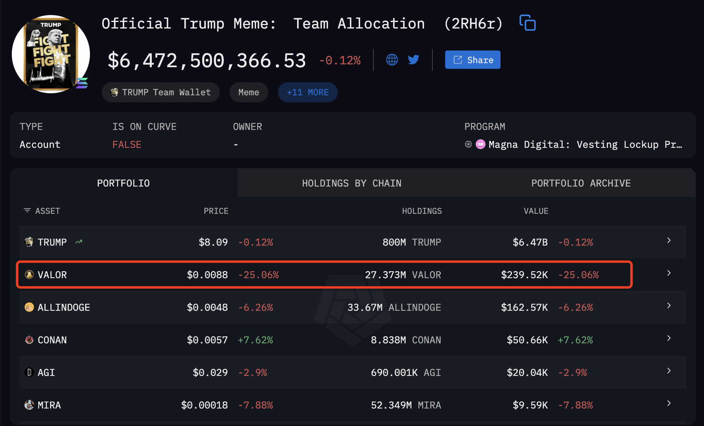Click the CONAN token icon
The image size is (704, 426).
29,340
